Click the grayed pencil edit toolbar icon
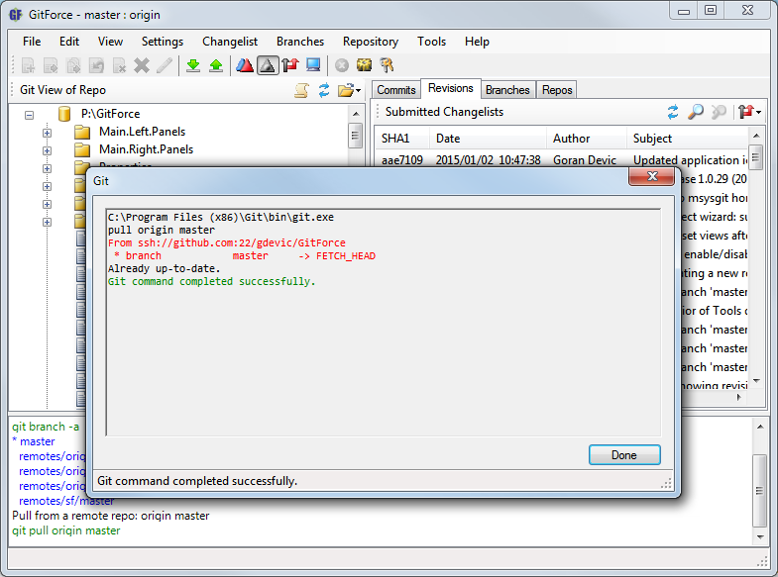The width and height of the screenshot is (778, 577). (165, 65)
